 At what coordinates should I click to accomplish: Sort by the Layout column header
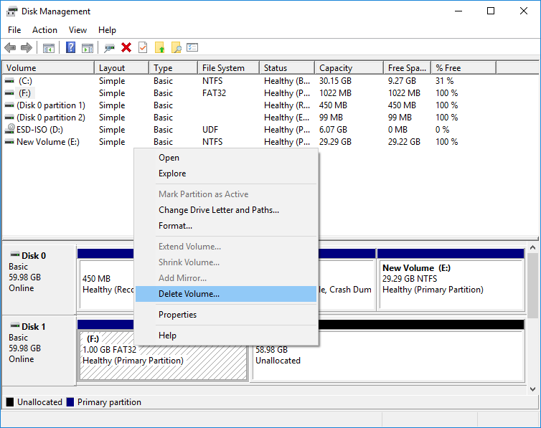click(122, 68)
